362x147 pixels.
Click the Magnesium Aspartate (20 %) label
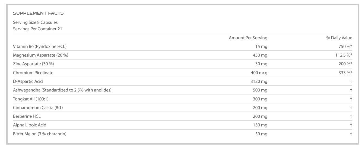pyautogui.click(x=40, y=55)
